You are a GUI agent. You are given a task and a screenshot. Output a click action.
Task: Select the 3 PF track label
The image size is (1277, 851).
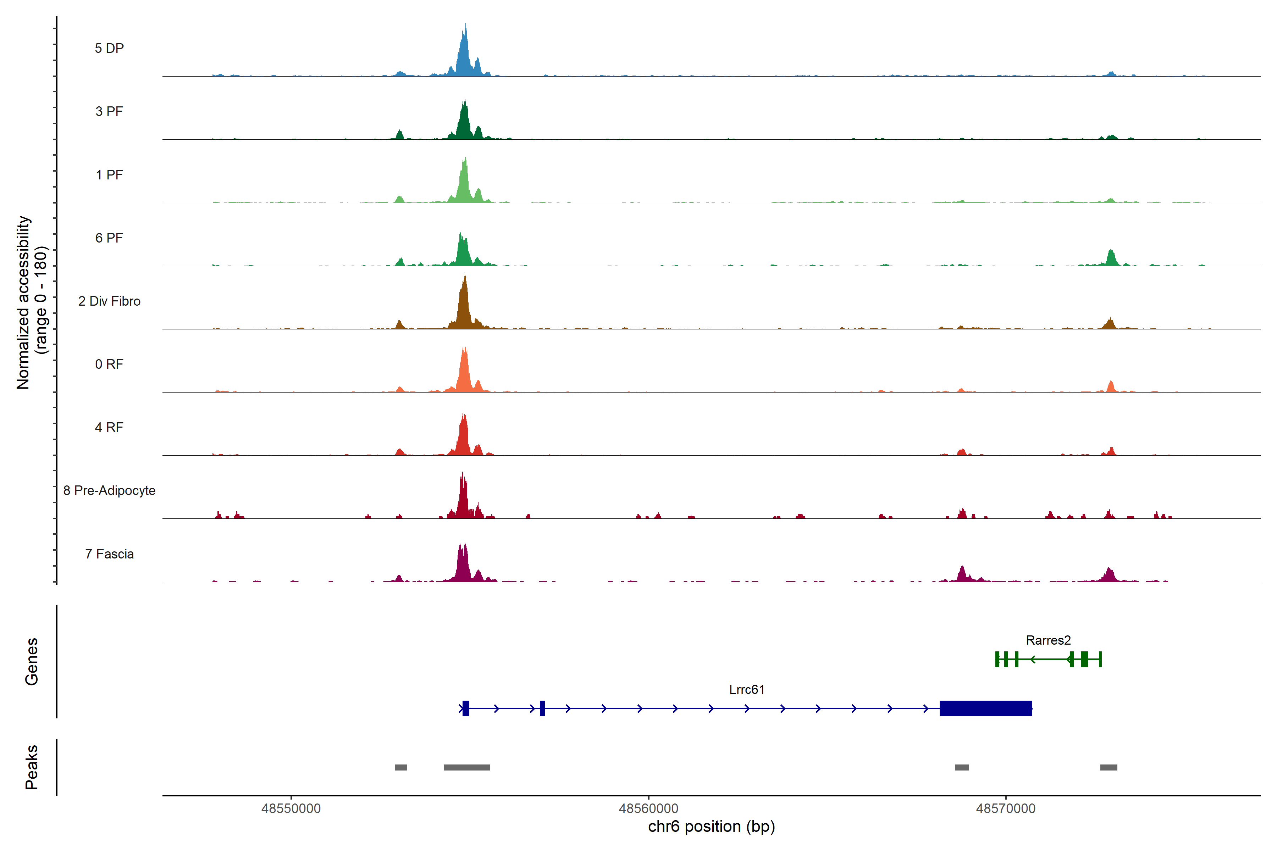coord(109,111)
